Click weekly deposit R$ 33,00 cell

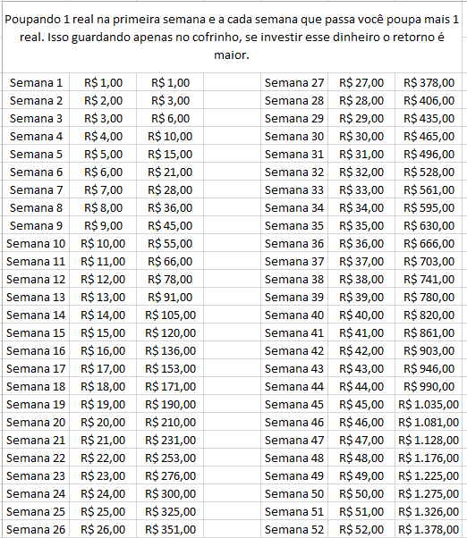[x=361, y=189]
